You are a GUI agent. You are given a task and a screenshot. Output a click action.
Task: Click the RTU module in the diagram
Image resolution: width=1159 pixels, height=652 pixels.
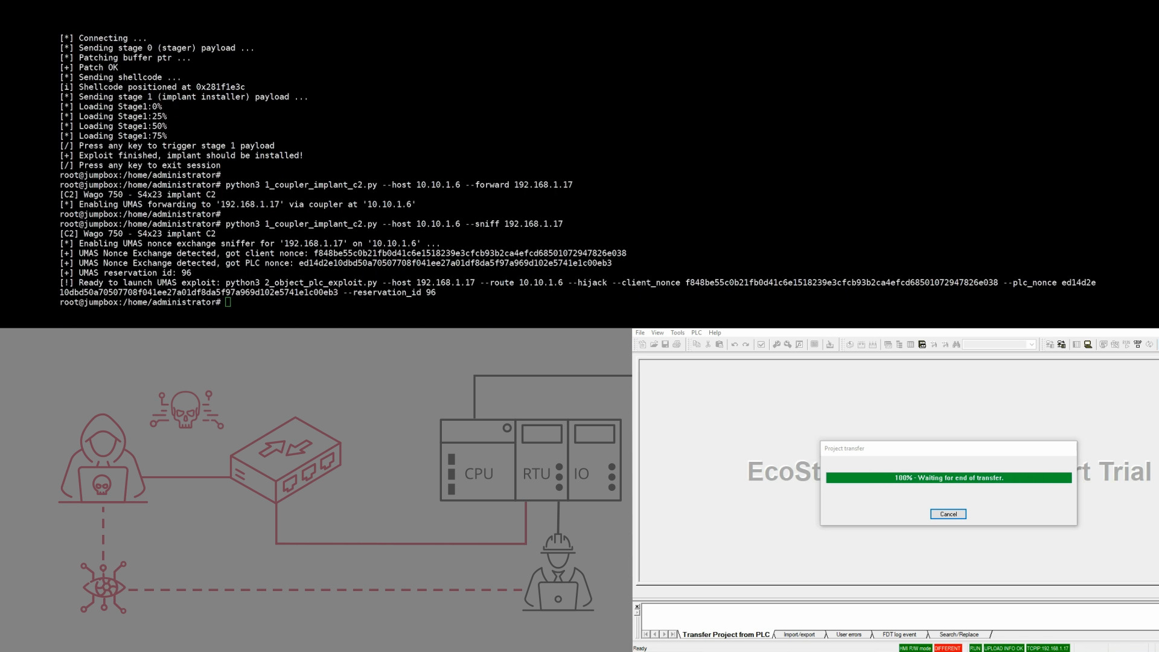(x=541, y=460)
